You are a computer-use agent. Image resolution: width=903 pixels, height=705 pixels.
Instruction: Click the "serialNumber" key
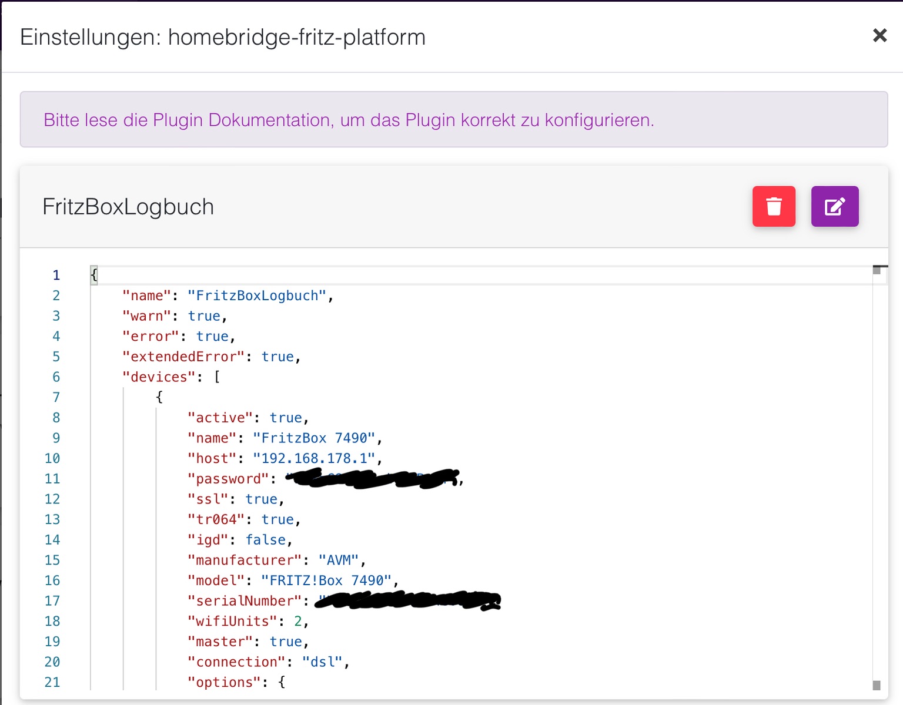(x=245, y=601)
